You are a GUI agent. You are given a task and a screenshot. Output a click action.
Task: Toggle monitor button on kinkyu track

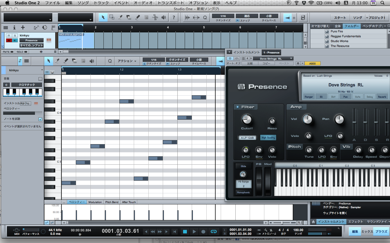[x=15, y=40]
